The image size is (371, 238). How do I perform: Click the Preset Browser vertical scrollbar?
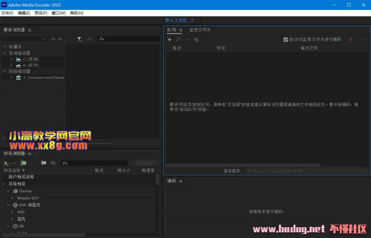pos(157,180)
